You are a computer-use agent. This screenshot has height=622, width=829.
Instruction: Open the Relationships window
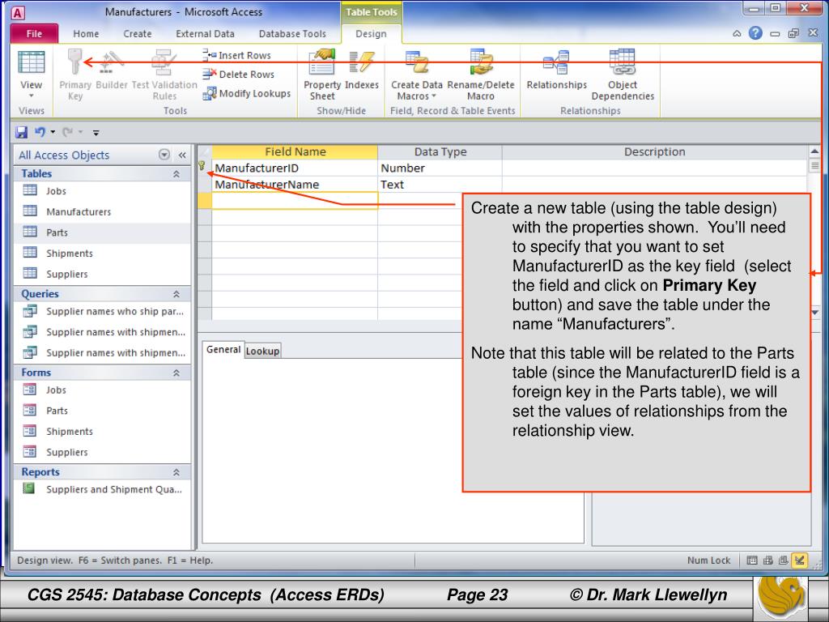click(556, 70)
